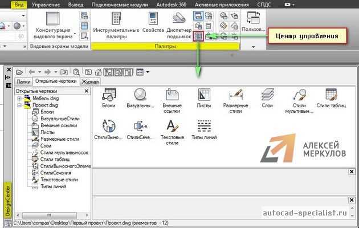Collapse the Проект.dwg tree node

tap(19, 105)
